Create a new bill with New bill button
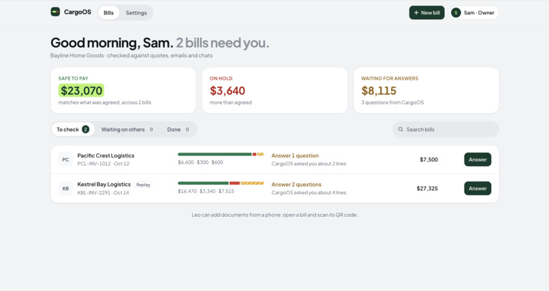 [427, 12]
